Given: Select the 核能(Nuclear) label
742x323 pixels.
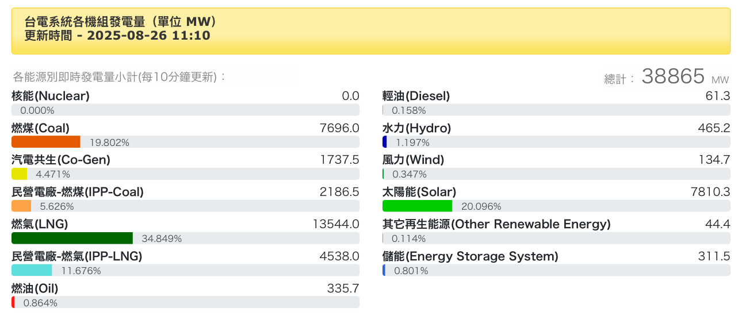Looking at the screenshot, I should pyautogui.click(x=51, y=96).
